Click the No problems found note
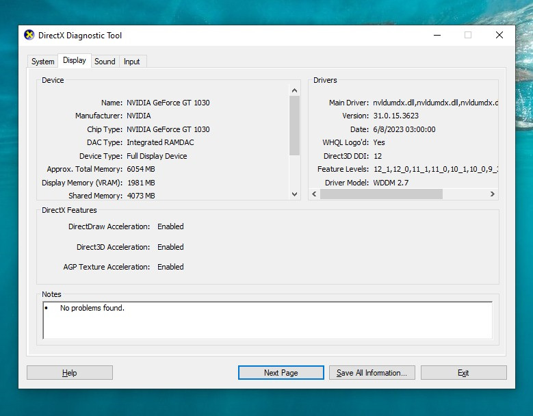The image size is (533, 416). [x=92, y=308]
